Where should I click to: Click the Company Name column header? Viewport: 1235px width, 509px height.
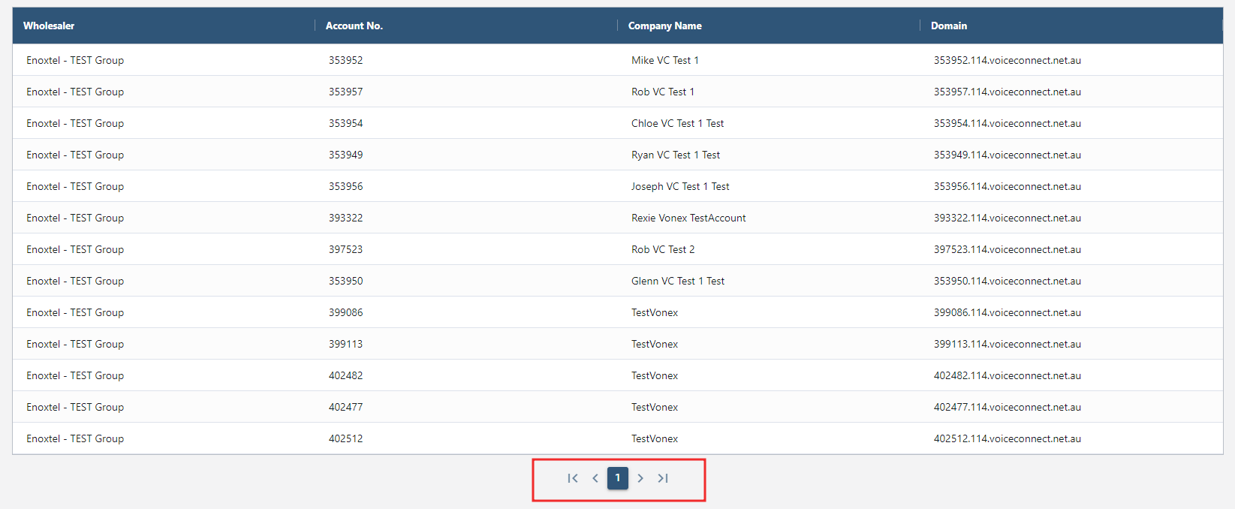click(x=665, y=26)
